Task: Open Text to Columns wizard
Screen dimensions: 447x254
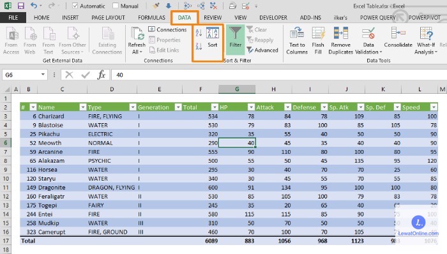Action: 297,40
